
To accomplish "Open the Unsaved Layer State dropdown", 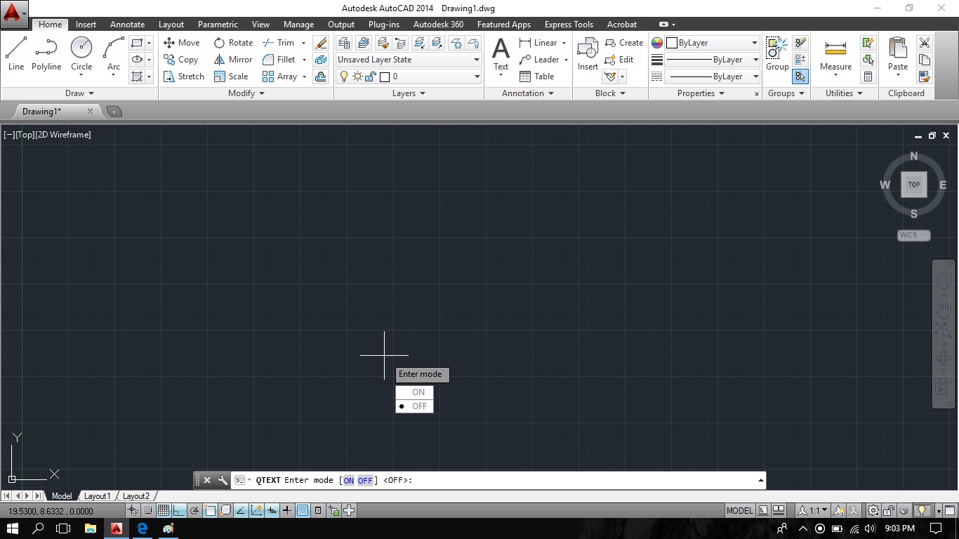I will [409, 60].
